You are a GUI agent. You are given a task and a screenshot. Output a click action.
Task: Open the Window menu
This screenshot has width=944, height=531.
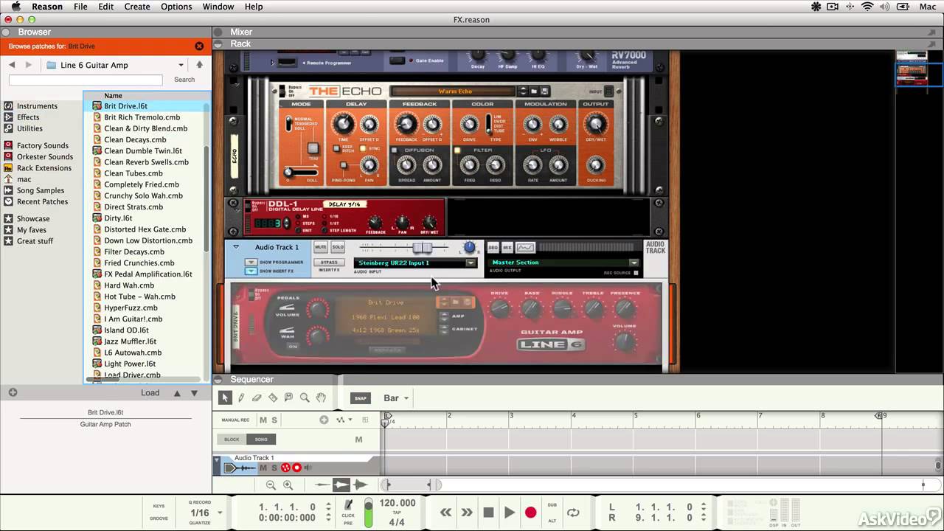[218, 7]
